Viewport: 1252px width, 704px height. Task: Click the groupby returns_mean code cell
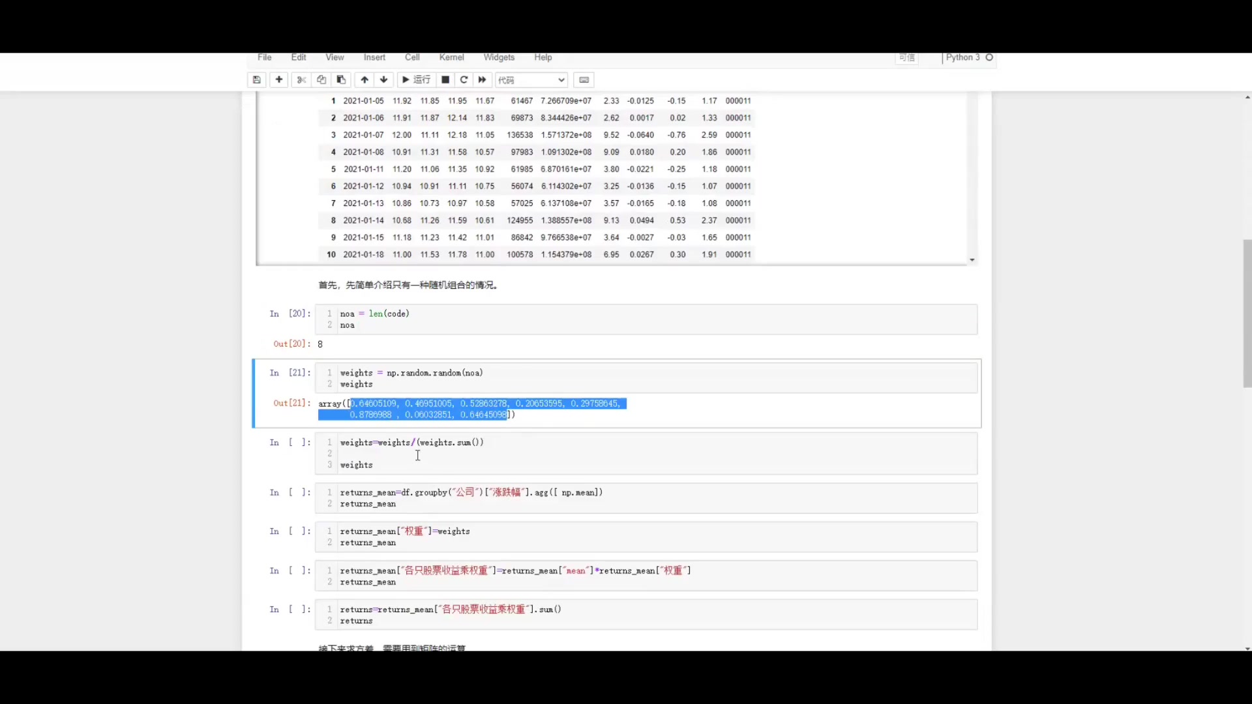coord(646,498)
